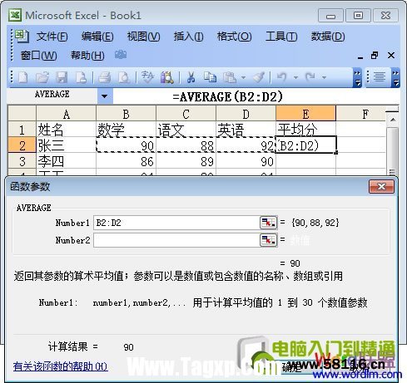407x383 pixels.
Task: Expand the function Name Box dropdown
Action: (105, 96)
